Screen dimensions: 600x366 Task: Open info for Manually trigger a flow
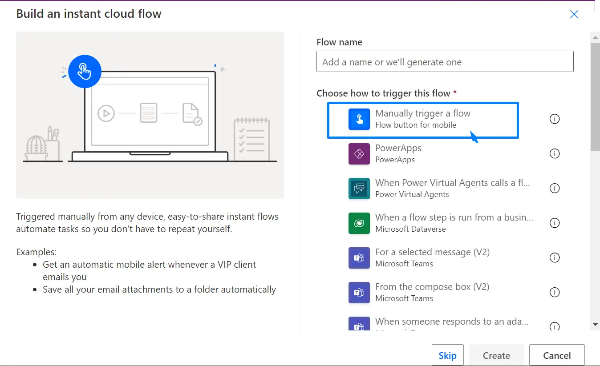point(555,119)
